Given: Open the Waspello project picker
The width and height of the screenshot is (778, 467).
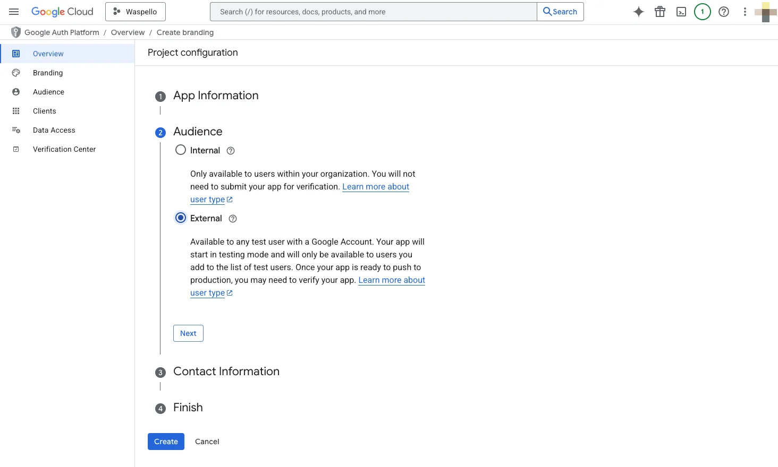Looking at the screenshot, I should tap(136, 12).
